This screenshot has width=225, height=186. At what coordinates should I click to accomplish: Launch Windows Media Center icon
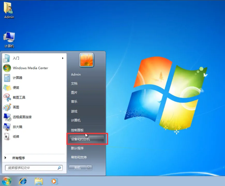click(x=7, y=68)
